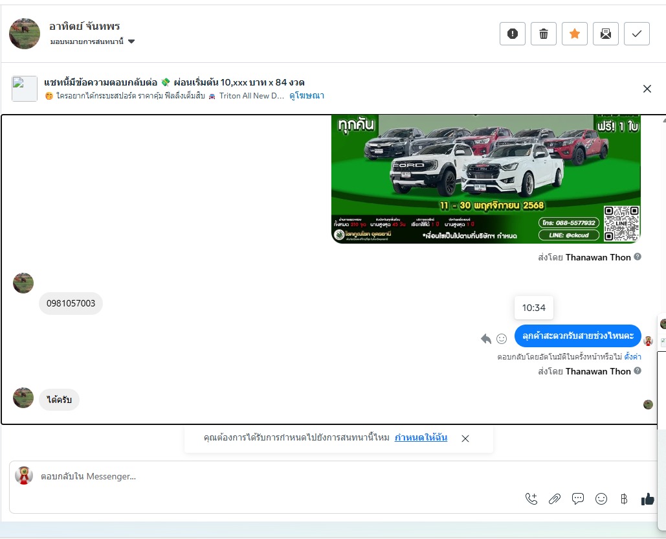Open อาทิตย์ จันทพร profile picture in header
The width and height of the screenshot is (666, 539).
[25, 34]
